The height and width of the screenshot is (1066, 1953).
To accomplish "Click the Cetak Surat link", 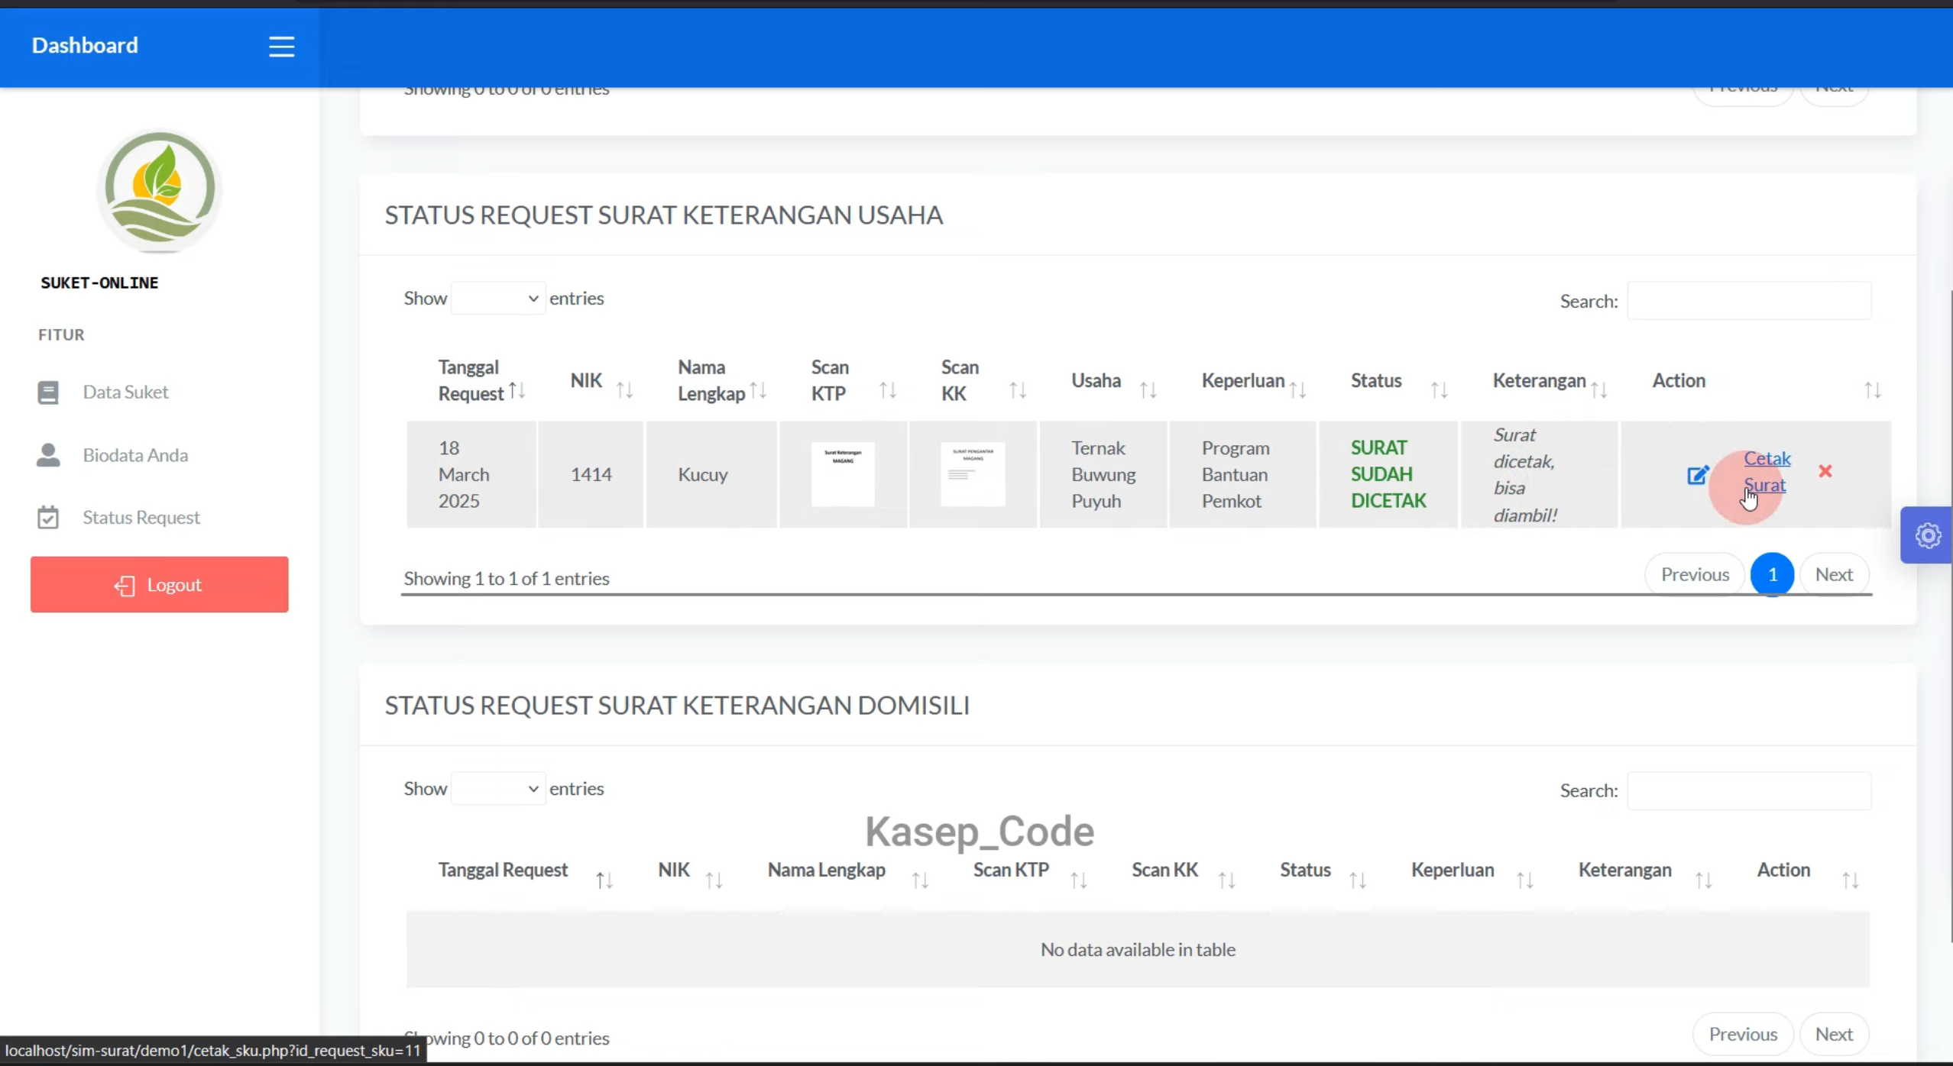I will [x=1767, y=471].
